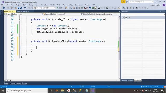Open Windows Task View
Viewport: 166px width, 93px height.
coord(51,91)
